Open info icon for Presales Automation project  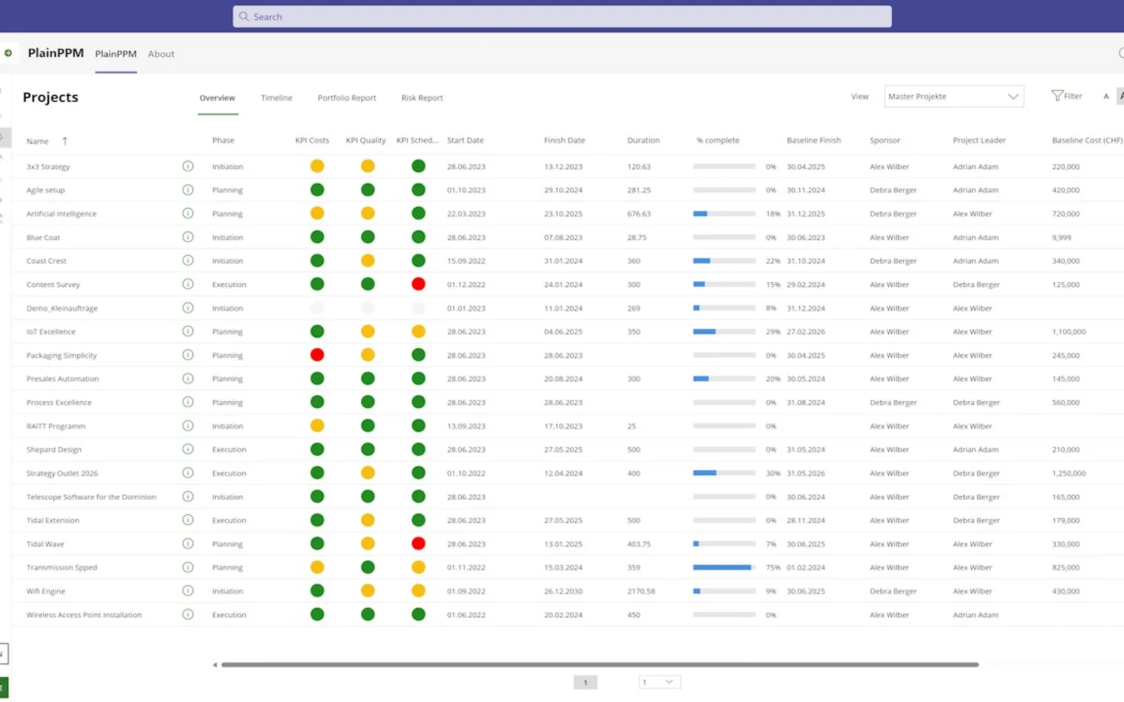[x=188, y=378]
